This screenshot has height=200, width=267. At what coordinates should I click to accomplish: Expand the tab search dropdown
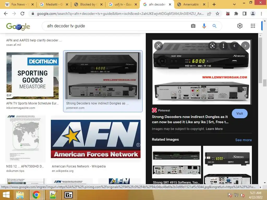(234, 4)
